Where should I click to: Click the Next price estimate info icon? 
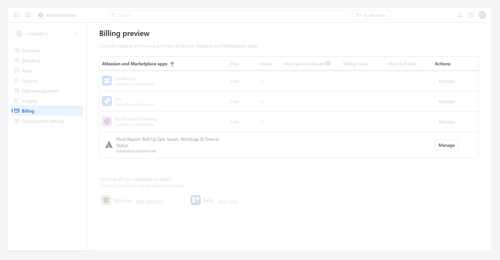pos(328,63)
